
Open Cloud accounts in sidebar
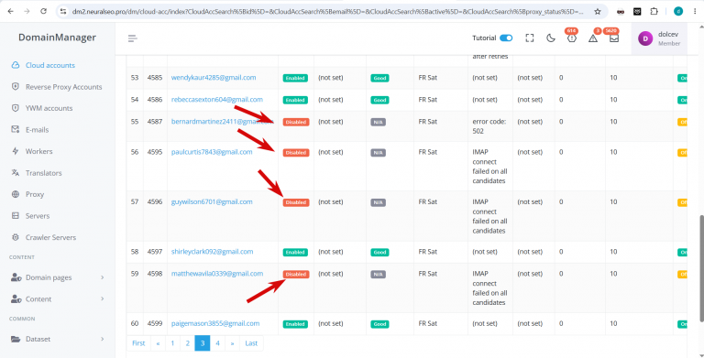point(50,65)
